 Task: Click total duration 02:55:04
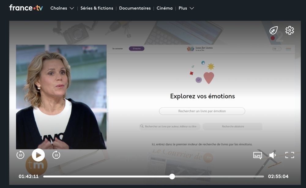278,176
